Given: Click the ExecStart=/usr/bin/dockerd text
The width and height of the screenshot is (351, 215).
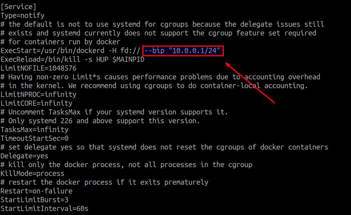Looking at the screenshot, I should click(52, 51).
